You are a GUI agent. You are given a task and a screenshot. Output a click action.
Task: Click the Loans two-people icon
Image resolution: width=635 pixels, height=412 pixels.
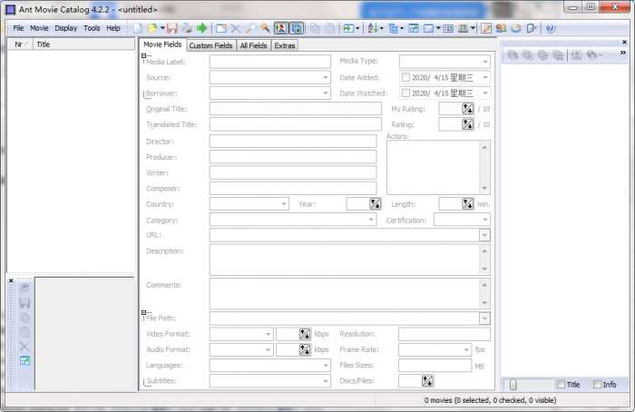(x=501, y=28)
